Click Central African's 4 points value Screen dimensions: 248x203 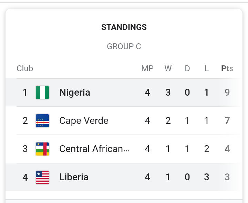click(x=227, y=149)
